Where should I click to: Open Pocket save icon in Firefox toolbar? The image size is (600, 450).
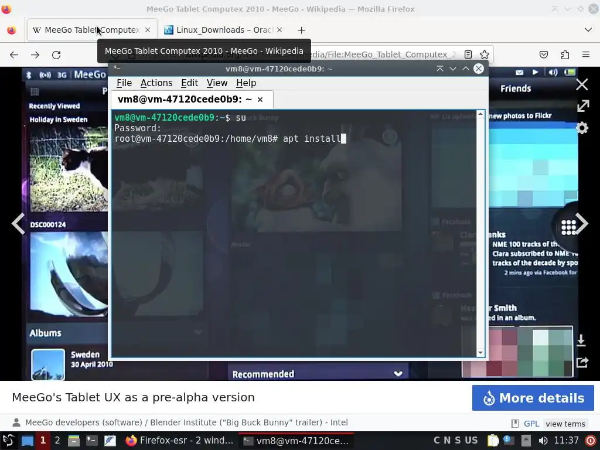[x=544, y=54]
